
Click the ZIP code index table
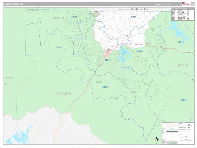point(183,14)
